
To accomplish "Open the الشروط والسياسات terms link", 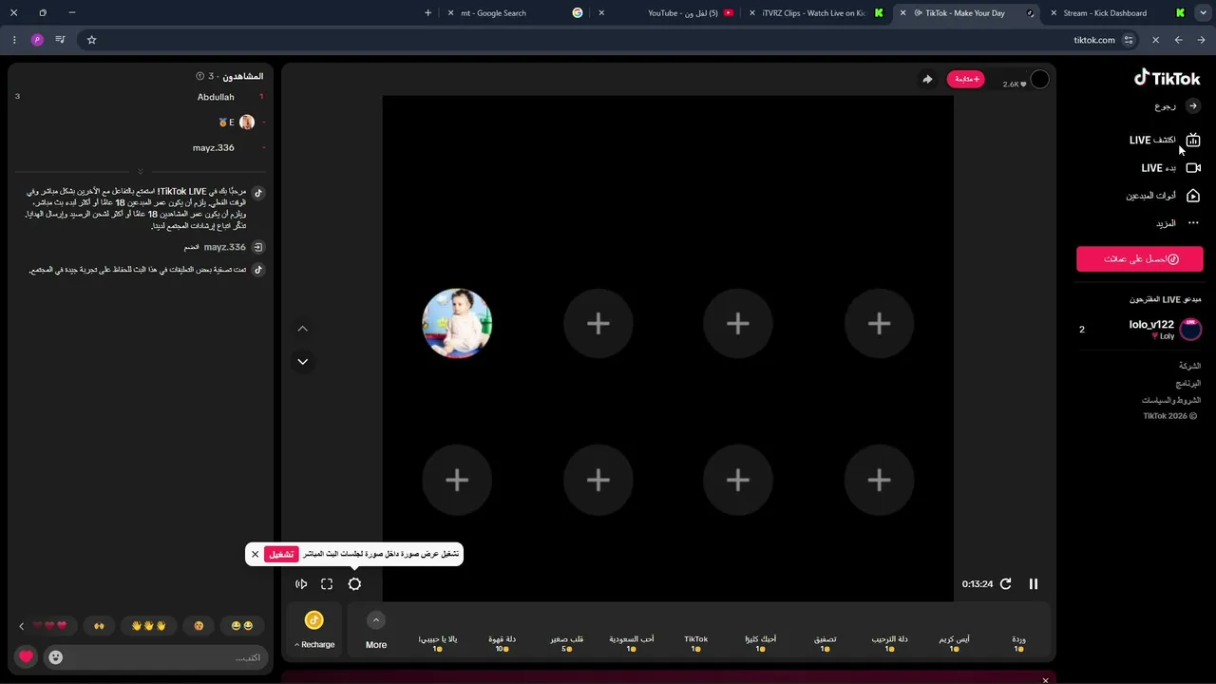I will (x=1171, y=400).
